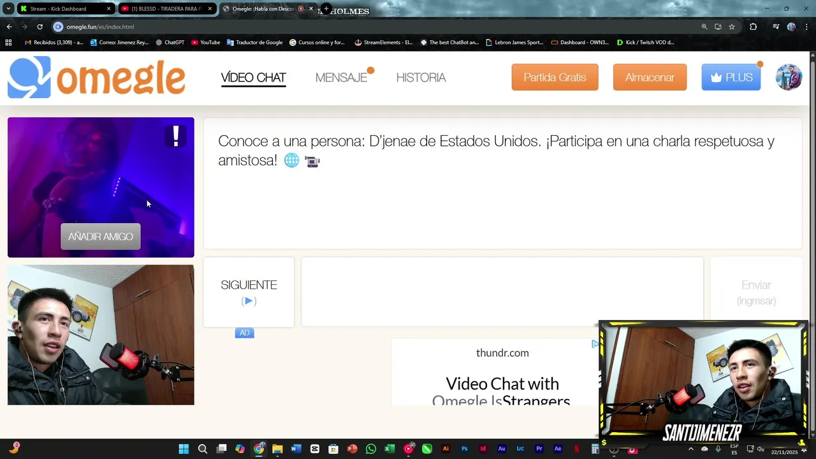This screenshot has height=459, width=816.
Task: Open the ChatGPT bookmark
Action: click(x=170, y=43)
